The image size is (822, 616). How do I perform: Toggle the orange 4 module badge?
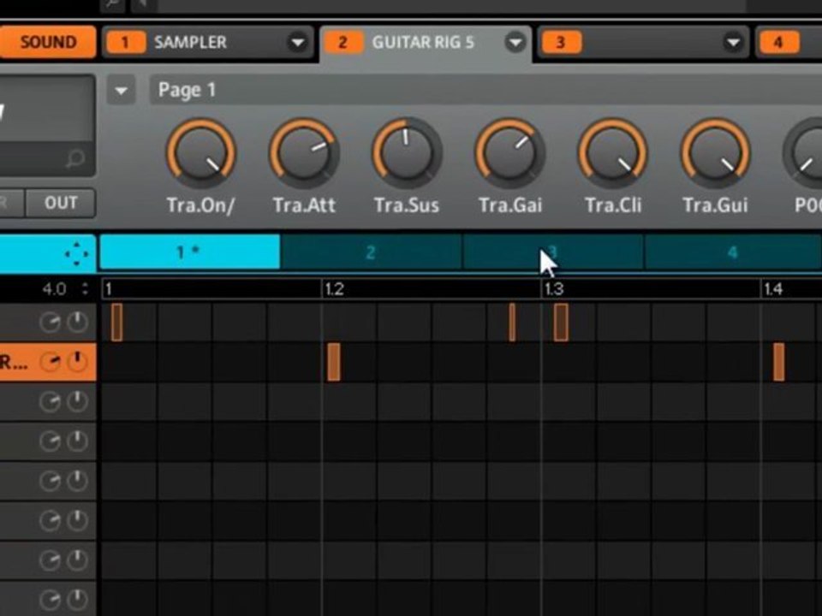(x=779, y=43)
